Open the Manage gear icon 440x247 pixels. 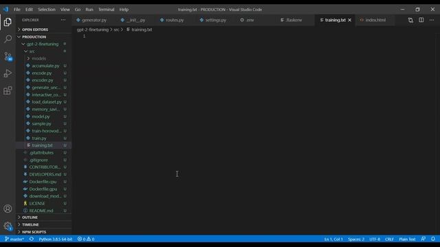[8, 226]
